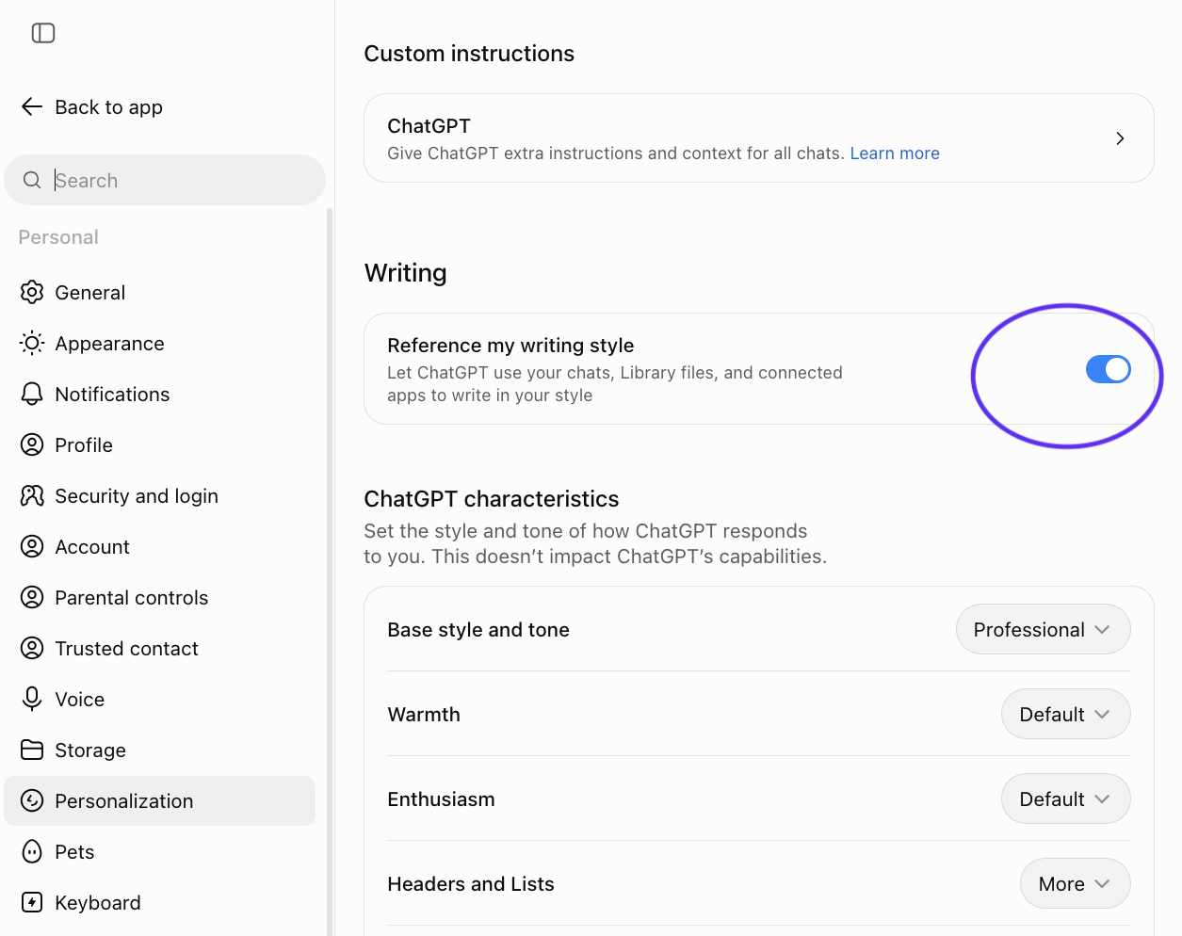Collapse the sidebar with the panel icon
Screen dimensions: 1182x936
(x=43, y=33)
